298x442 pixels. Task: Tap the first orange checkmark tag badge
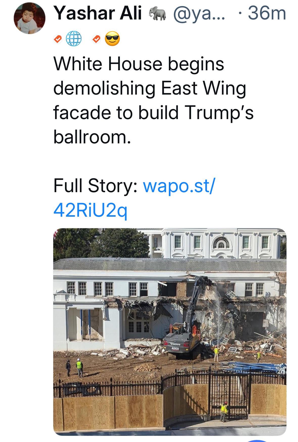click(x=58, y=39)
